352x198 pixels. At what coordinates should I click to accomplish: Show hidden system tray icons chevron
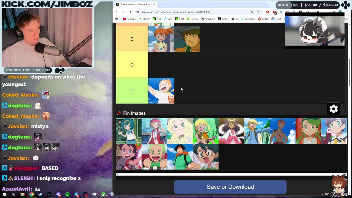click(x=321, y=195)
